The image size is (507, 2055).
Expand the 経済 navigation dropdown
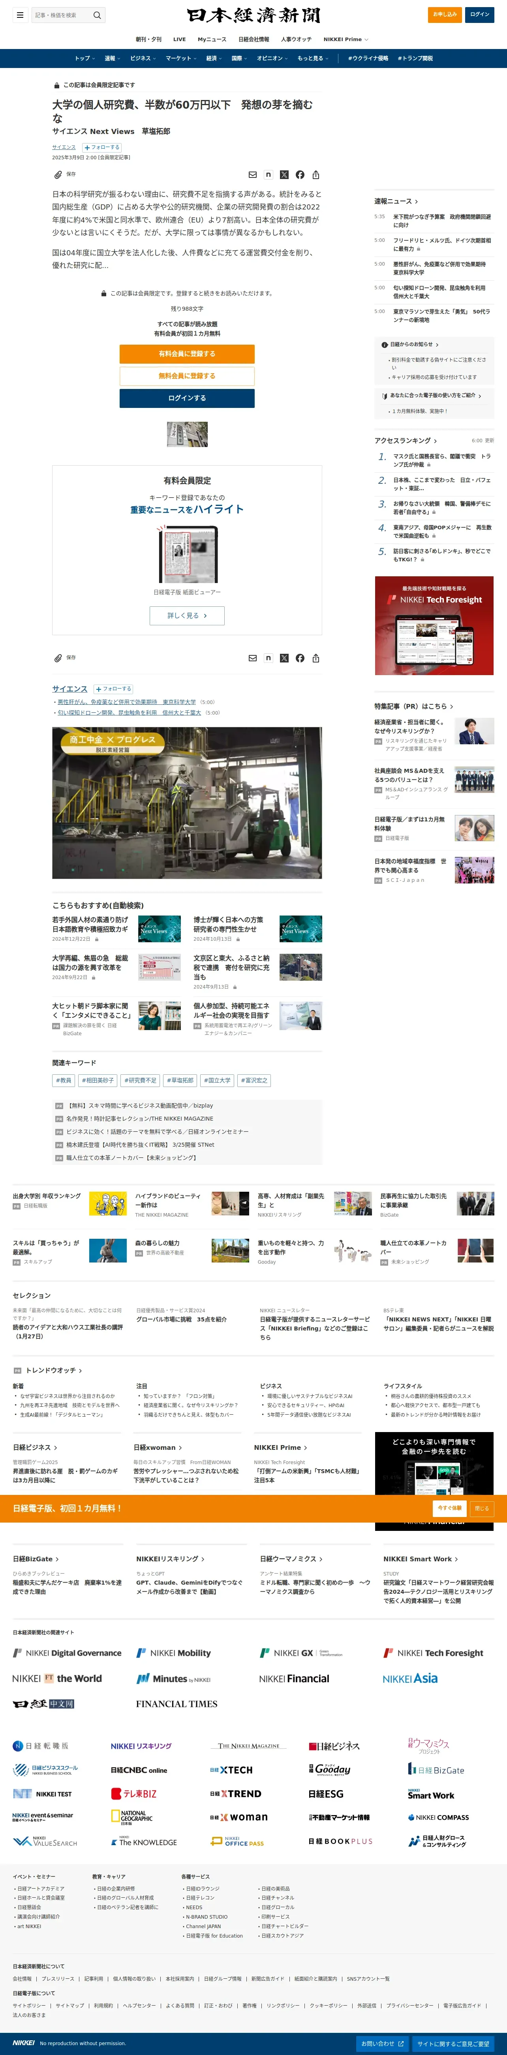point(214,58)
